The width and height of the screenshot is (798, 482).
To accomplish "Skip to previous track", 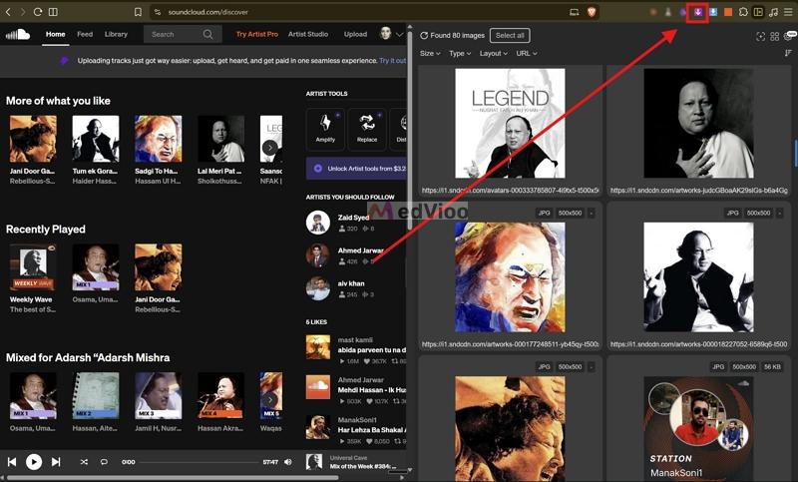I will coord(12,462).
